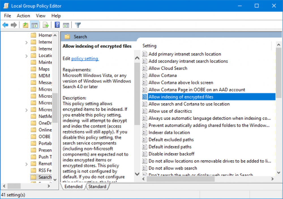Click the Forward arrow toolbar button
Viewport: 283px width, 199px height.
point(14,25)
